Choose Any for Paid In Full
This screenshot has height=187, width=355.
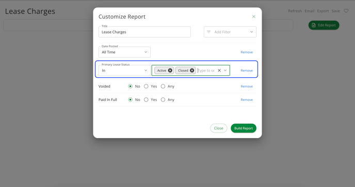163,100
